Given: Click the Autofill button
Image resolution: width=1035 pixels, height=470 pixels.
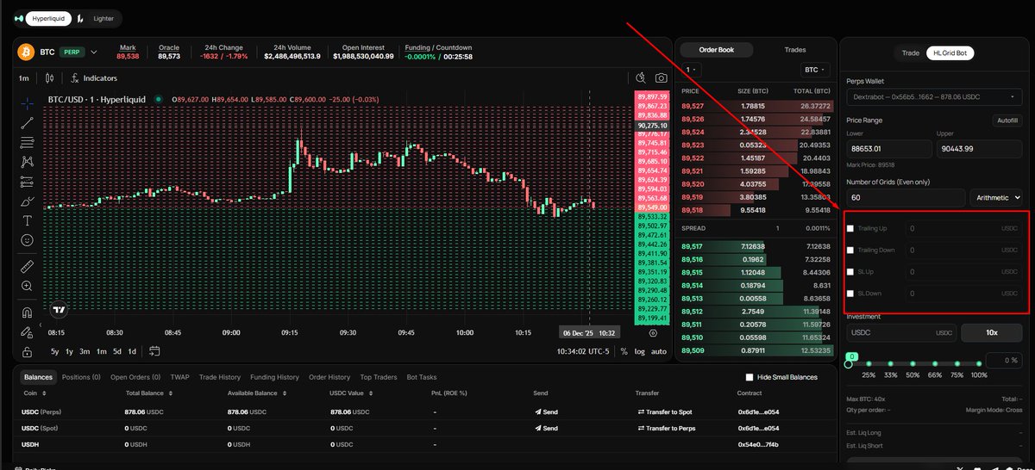Looking at the screenshot, I should coord(1007,121).
